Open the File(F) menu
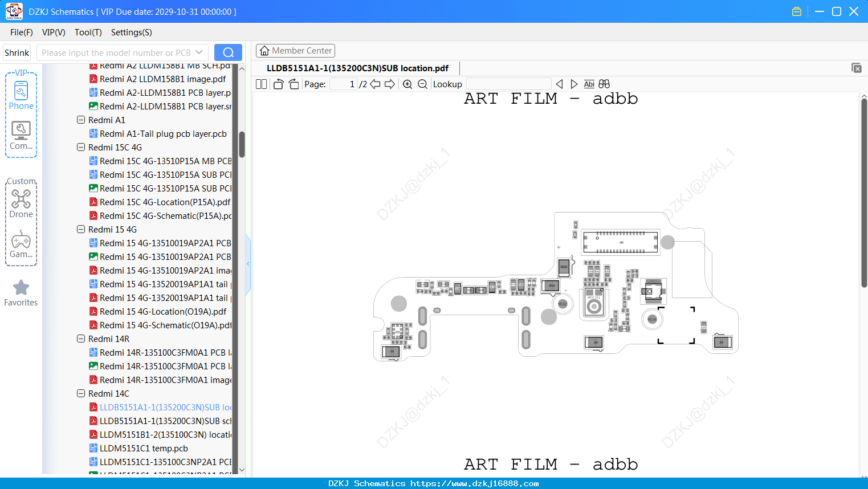The image size is (868, 489). pos(22,32)
